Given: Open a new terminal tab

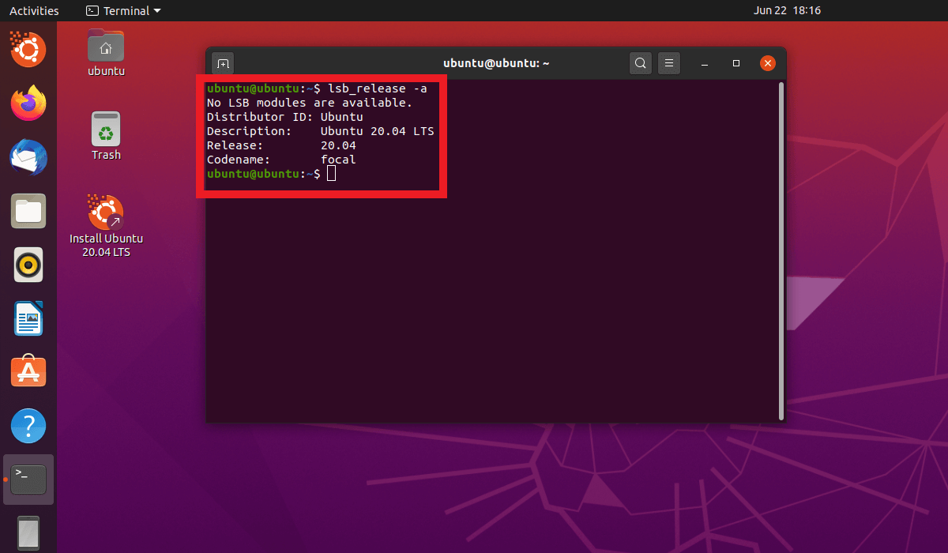Looking at the screenshot, I should click(222, 63).
